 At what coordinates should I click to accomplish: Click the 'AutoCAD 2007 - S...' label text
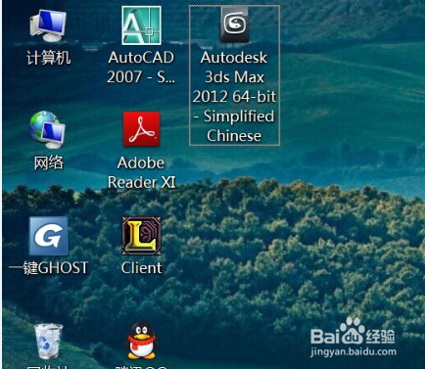coord(141,68)
